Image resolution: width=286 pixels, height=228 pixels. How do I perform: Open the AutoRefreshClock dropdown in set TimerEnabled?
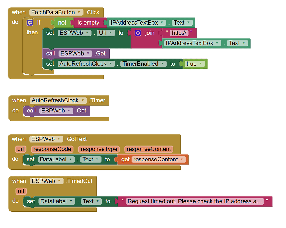tap(111, 64)
